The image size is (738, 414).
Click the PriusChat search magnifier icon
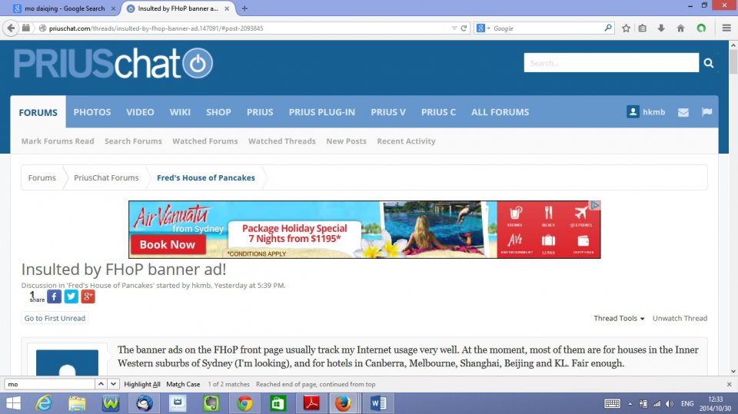pyautogui.click(x=709, y=63)
